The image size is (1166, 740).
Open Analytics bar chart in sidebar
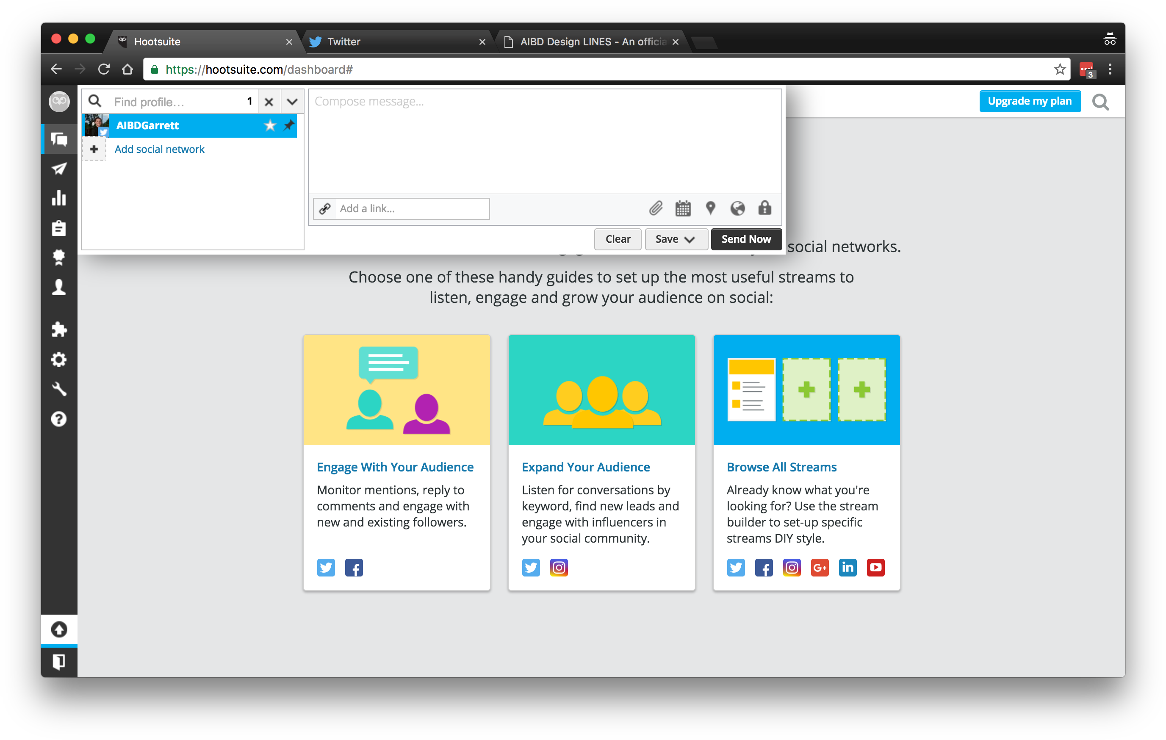click(59, 198)
